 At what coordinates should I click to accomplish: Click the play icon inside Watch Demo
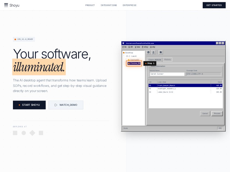click(x=56, y=105)
